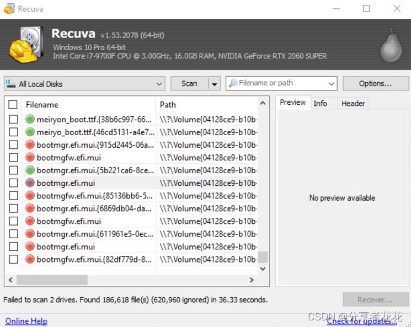The image size is (411, 327).
Task: Select the meiryon_boot.ttf.{38b6c997 filename
Action: 94,120
